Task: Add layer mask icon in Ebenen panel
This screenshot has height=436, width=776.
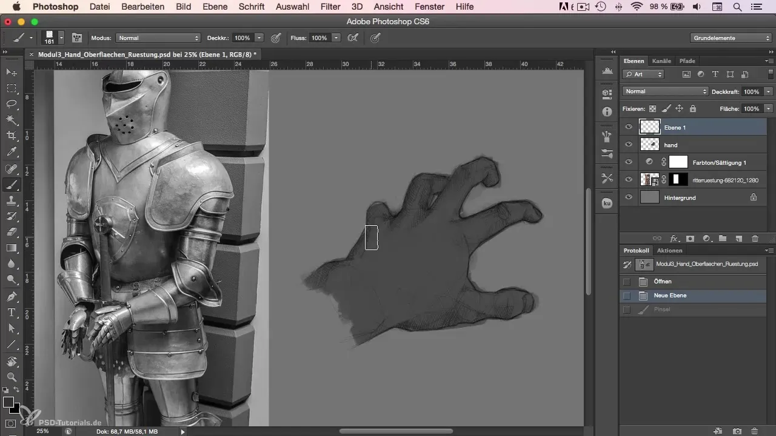Action: click(x=690, y=239)
